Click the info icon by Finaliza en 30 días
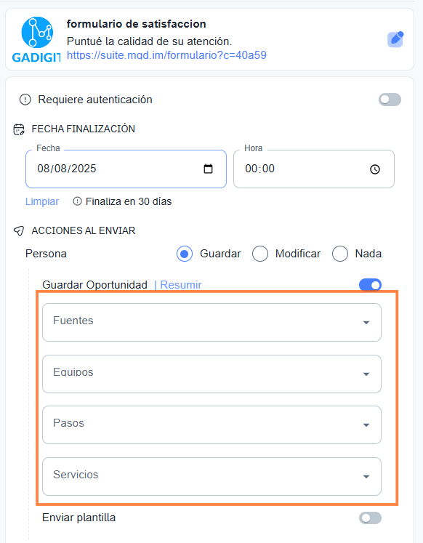The width and height of the screenshot is (423, 543). [78, 201]
